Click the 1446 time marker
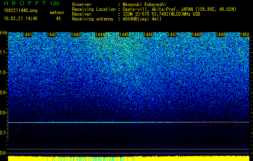 pyautogui.click(x=148, y=35)
